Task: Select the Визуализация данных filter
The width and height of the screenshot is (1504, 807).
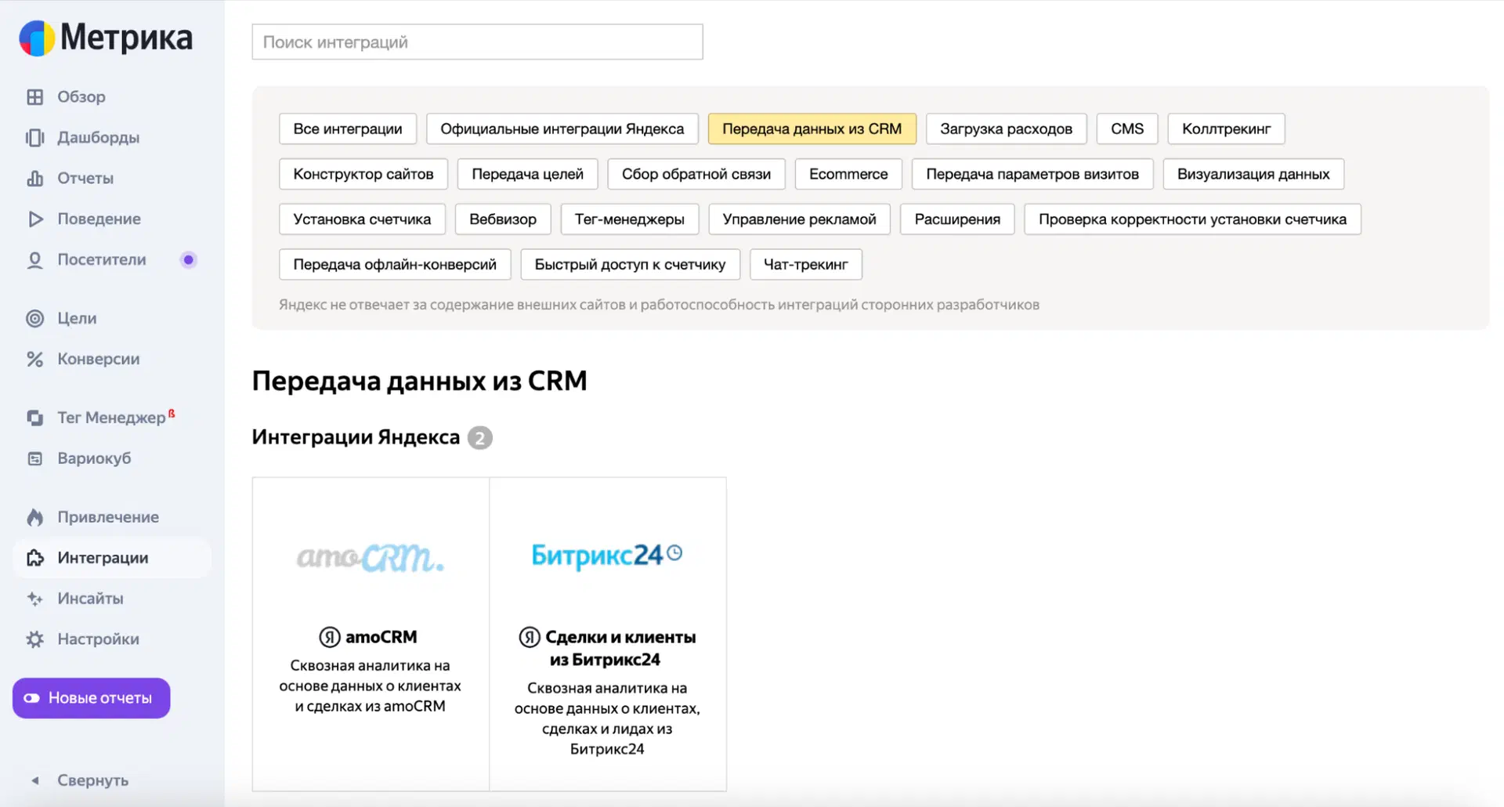Action: pos(1253,174)
